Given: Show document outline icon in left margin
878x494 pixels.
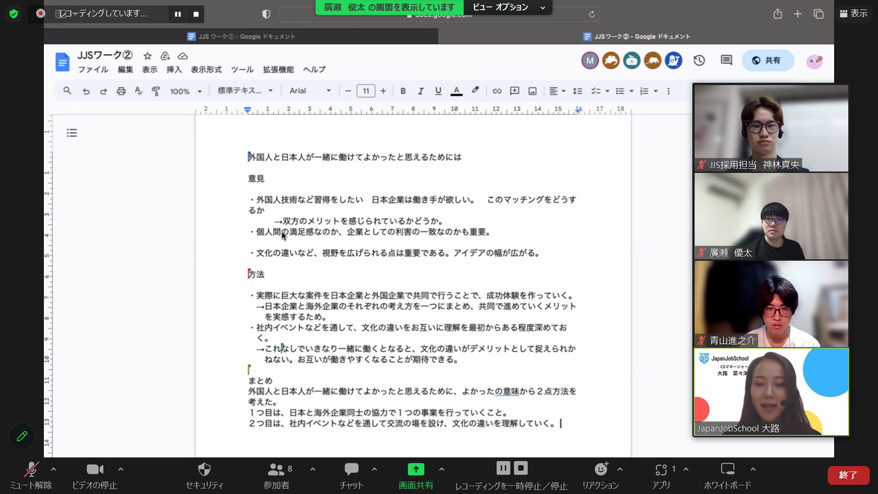Looking at the screenshot, I should tap(72, 133).
